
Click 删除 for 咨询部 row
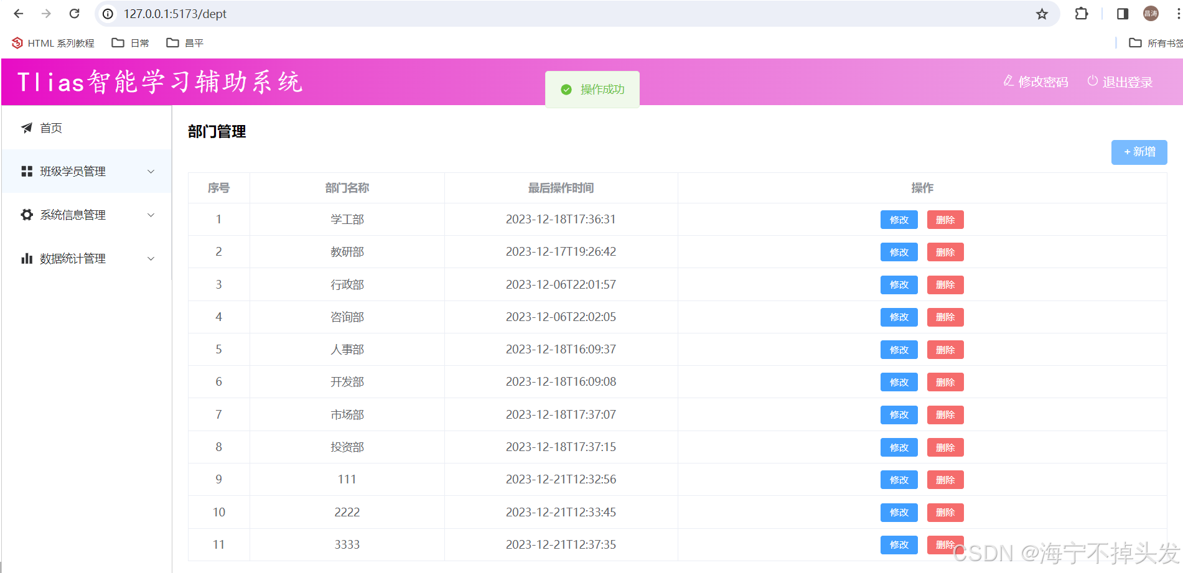point(945,317)
